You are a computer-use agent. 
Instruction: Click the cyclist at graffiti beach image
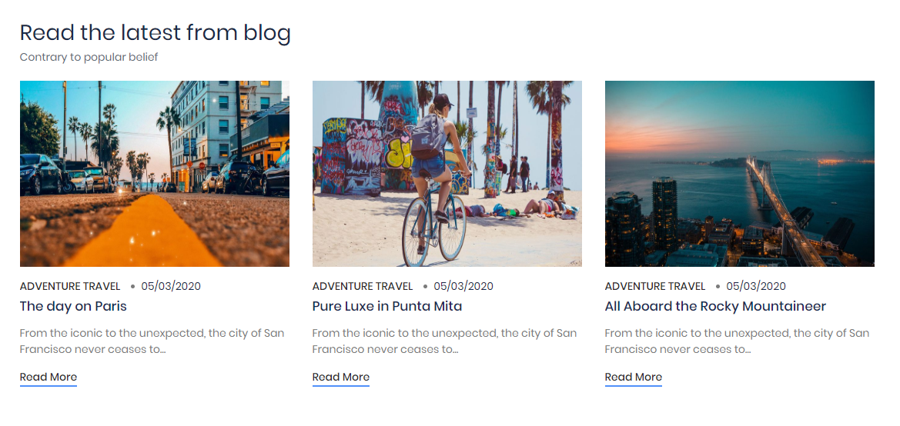point(447,174)
